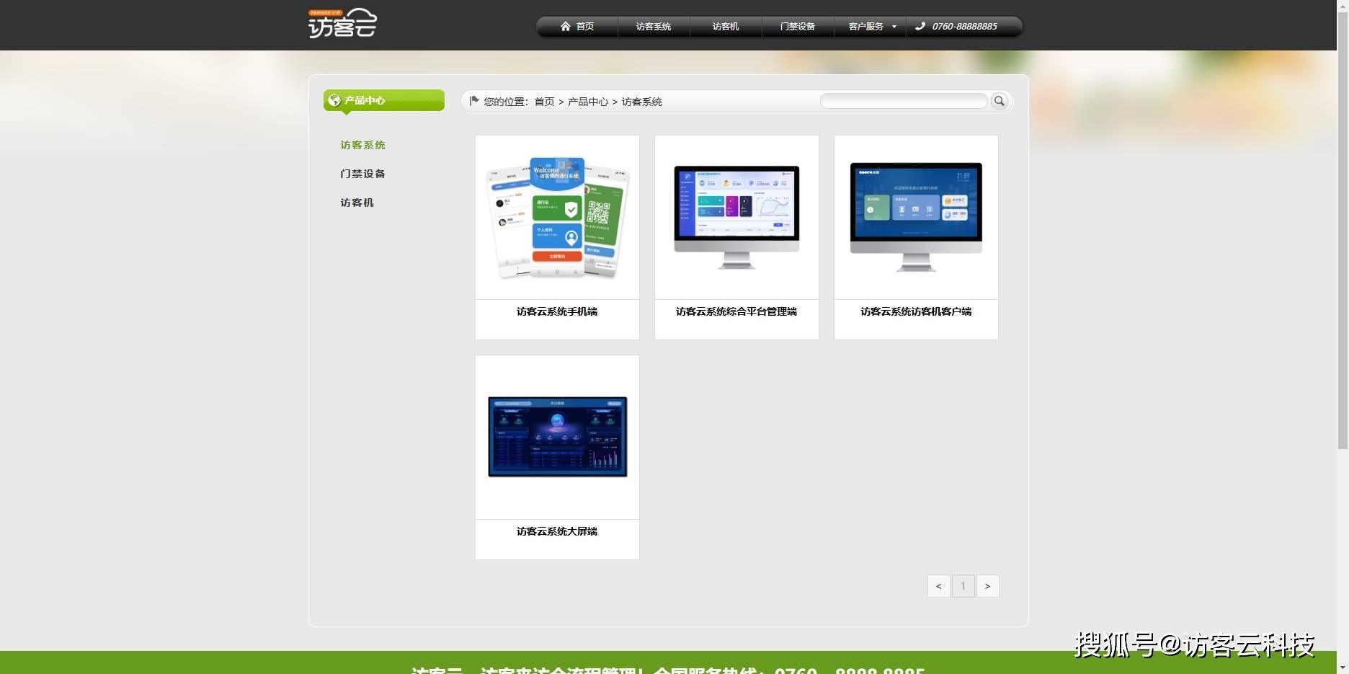Open the 访客云系统手机端 product thumbnail
Viewport: 1349px width, 674px height.
pos(557,217)
